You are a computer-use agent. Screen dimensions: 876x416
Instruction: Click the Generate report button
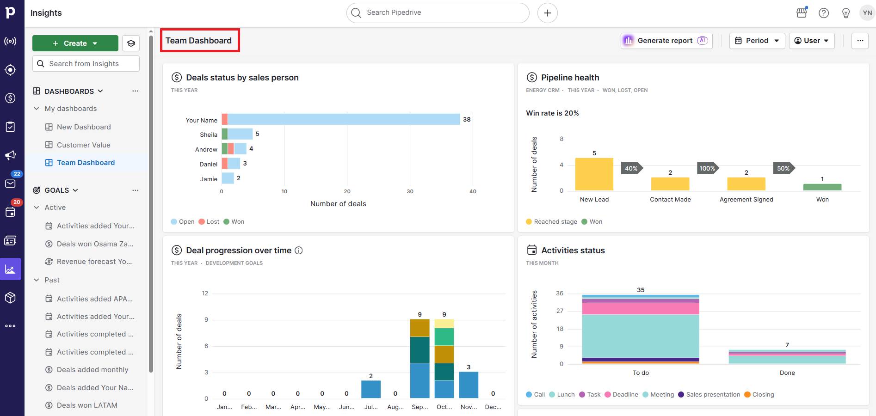(666, 40)
